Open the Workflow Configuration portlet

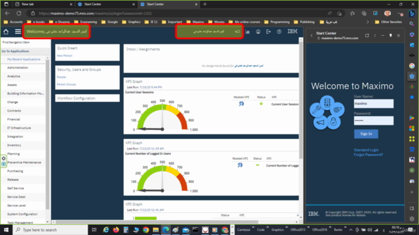[87, 98]
